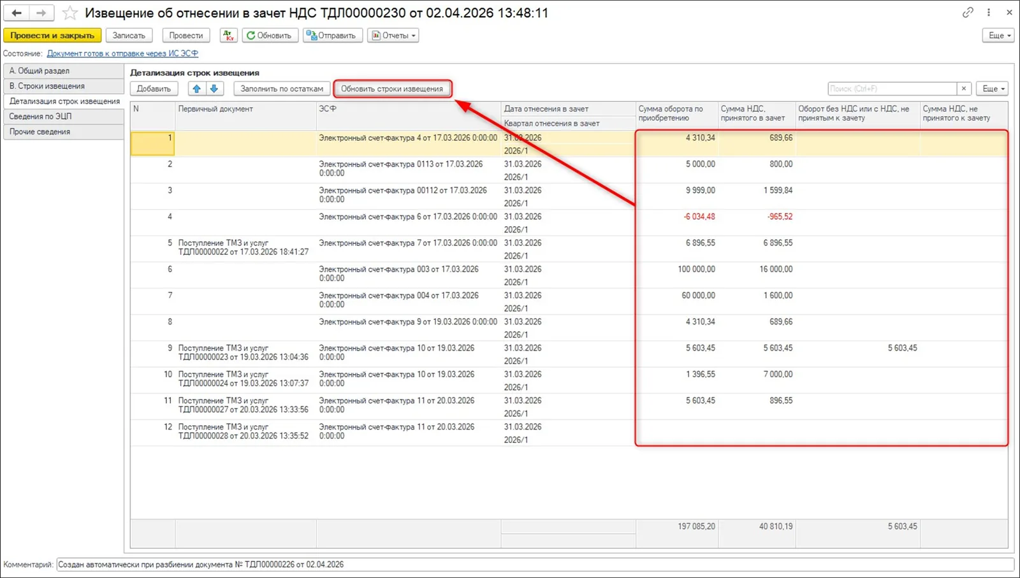Viewport: 1020px width, 578px height.
Task: Copy document link via chain icon
Action: coord(968,12)
